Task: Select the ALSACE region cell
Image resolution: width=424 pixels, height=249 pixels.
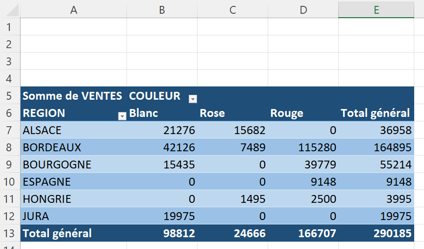Action: click(x=42, y=130)
